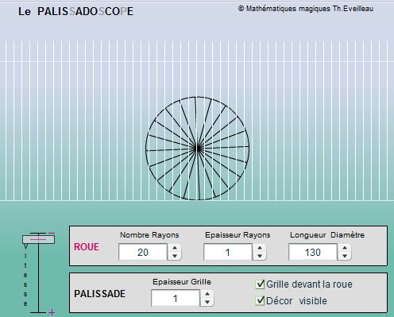Decrease Longueur Diamètre with down arrow
This screenshot has height=317, width=394.
pyautogui.click(x=345, y=256)
